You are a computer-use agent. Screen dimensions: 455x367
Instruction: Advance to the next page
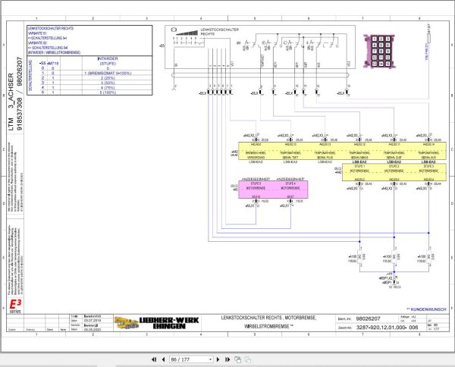coord(218,359)
